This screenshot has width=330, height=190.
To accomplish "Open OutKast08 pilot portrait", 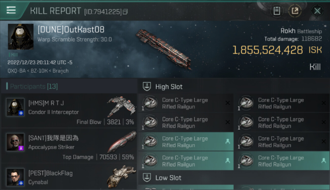I will coord(21,37).
